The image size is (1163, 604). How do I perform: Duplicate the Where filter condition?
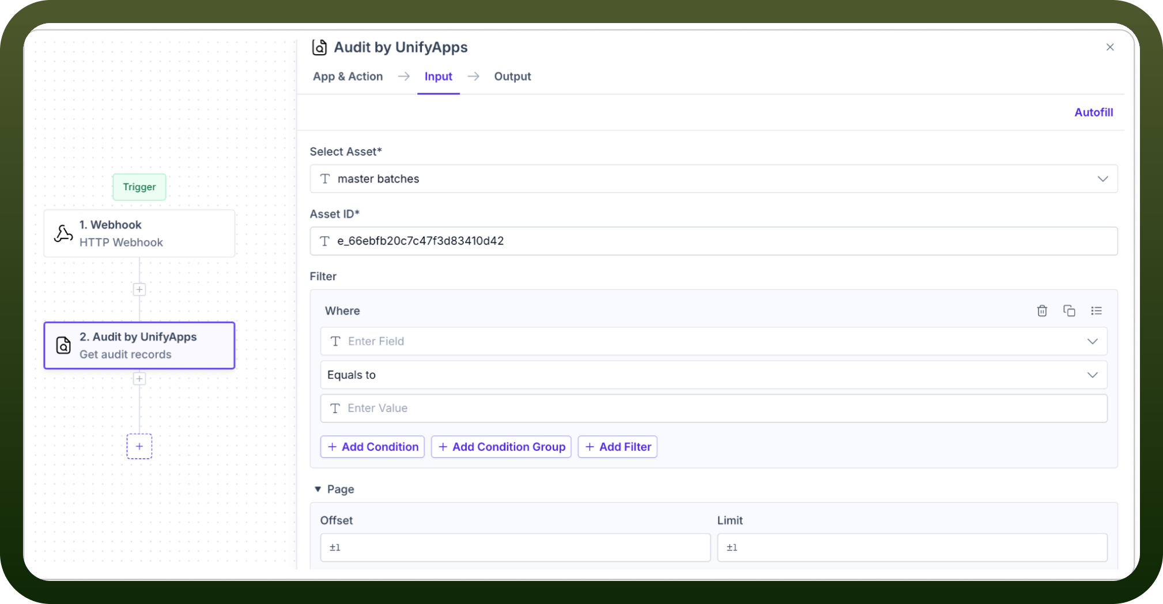(x=1069, y=311)
